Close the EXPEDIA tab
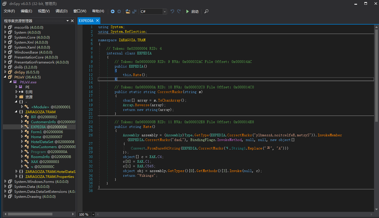The image size is (379, 218). click(97, 21)
